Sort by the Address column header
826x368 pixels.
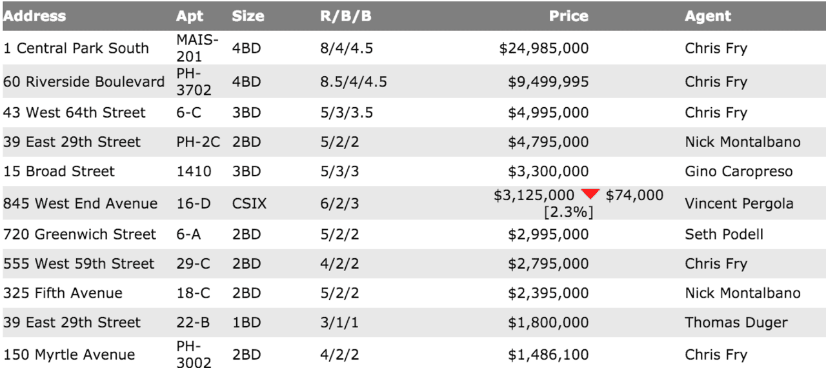(34, 16)
